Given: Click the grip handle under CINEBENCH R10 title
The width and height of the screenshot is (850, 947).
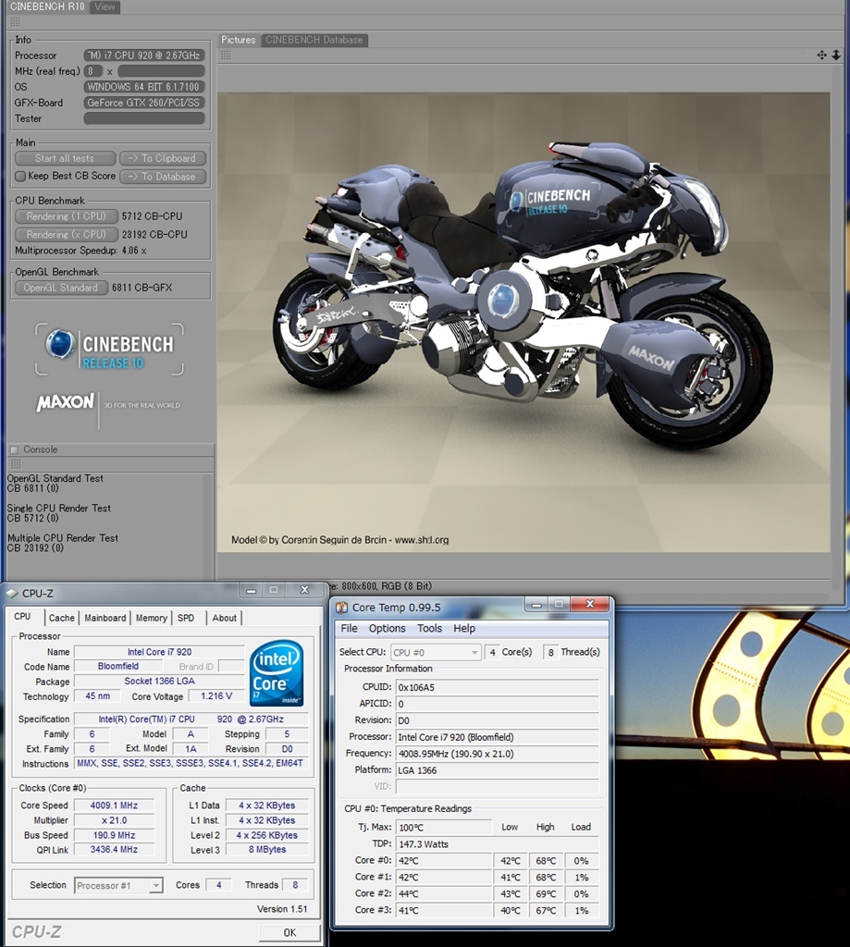Looking at the screenshot, I should pos(14,21).
